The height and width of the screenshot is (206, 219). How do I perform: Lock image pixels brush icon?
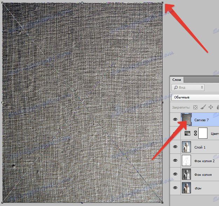203,107
